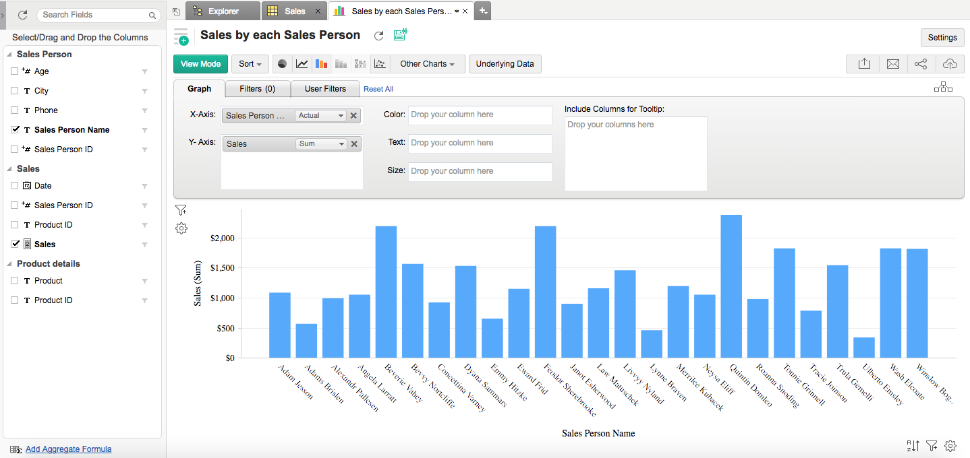The height and width of the screenshot is (458, 970).
Task: Close the Sales table tab
Action: 318,11
